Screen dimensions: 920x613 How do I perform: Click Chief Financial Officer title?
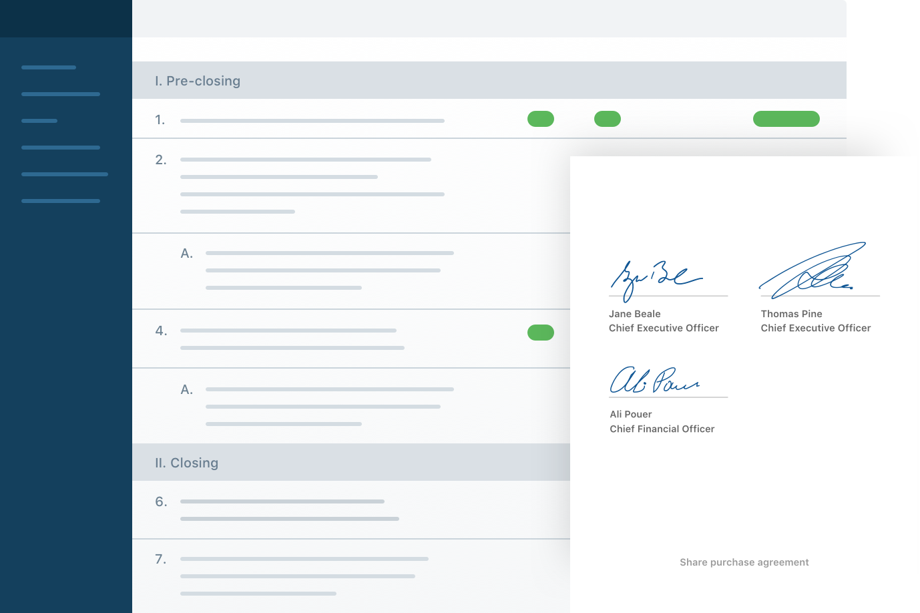(662, 429)
